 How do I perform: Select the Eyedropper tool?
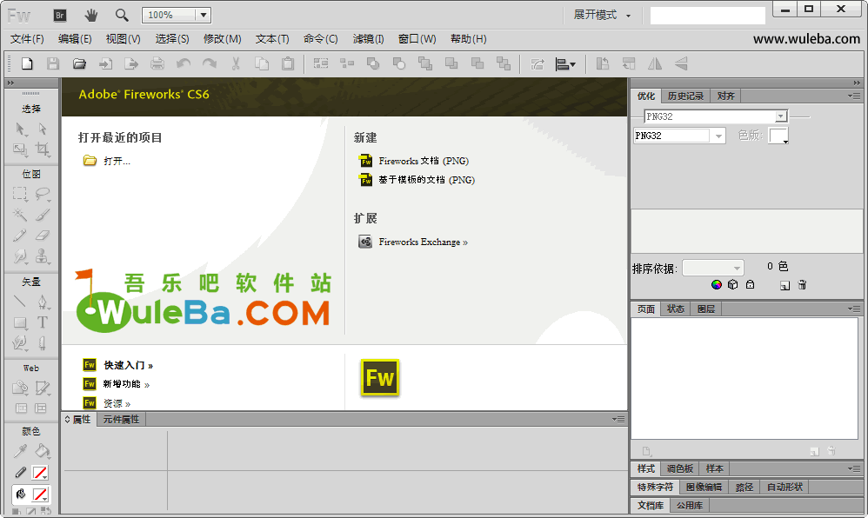20,451
